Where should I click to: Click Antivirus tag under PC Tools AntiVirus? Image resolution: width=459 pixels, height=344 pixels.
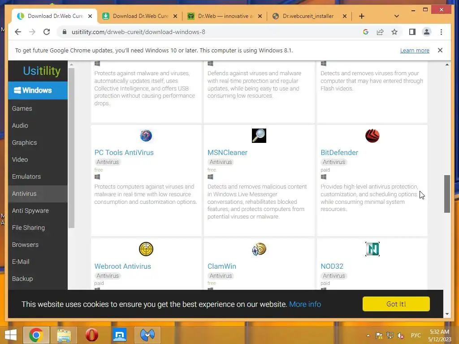click(x=108, y=162)
